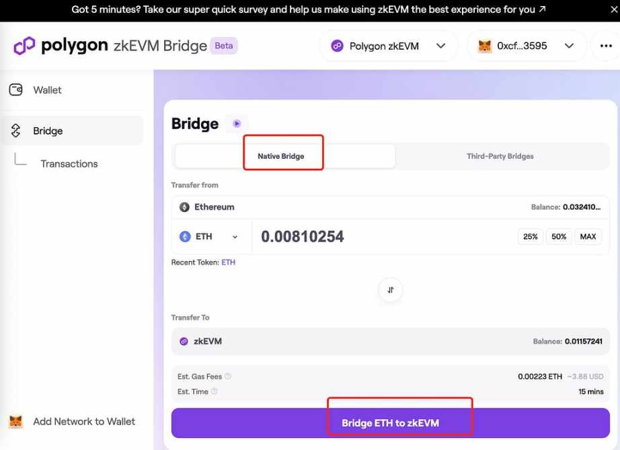The image size is (620, 450).
Task: Select the 25% amount button
Action: [530, 237]
